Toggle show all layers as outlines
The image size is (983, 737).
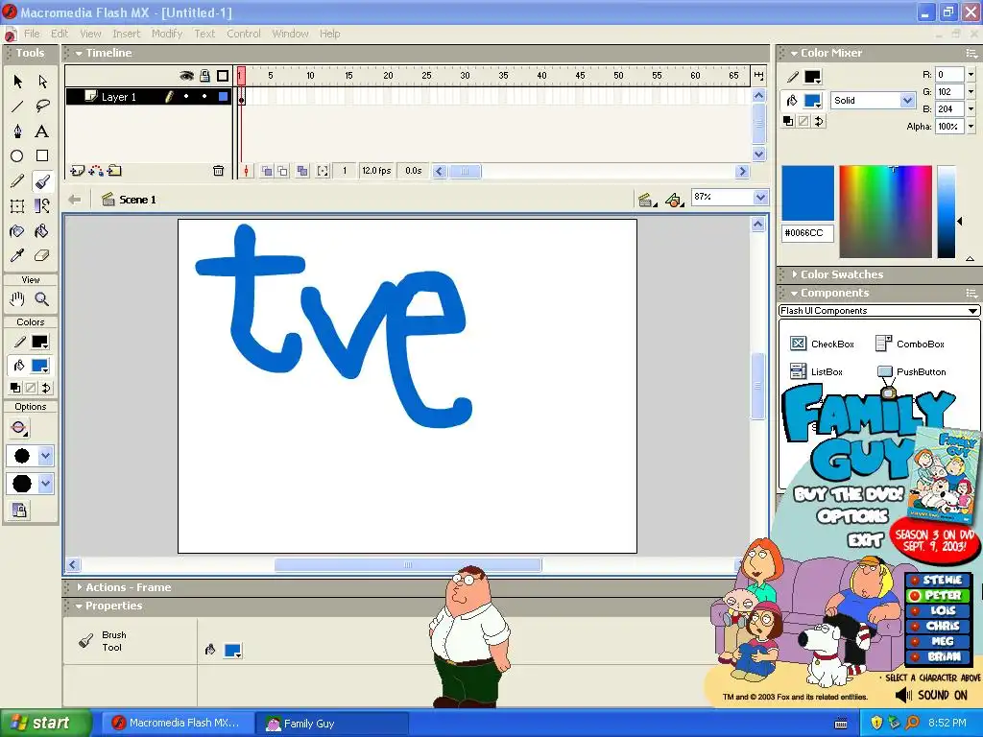coord(223,76)
